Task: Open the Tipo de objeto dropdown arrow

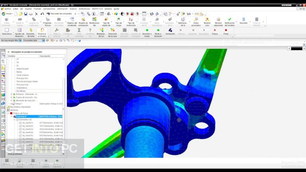Action: pos(112,21)
